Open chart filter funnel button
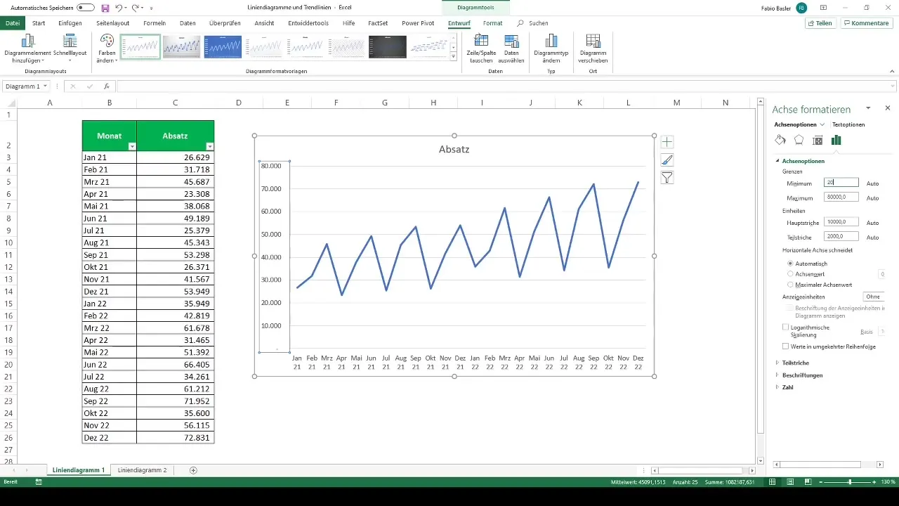899x506 pixels. click(667, 179)
